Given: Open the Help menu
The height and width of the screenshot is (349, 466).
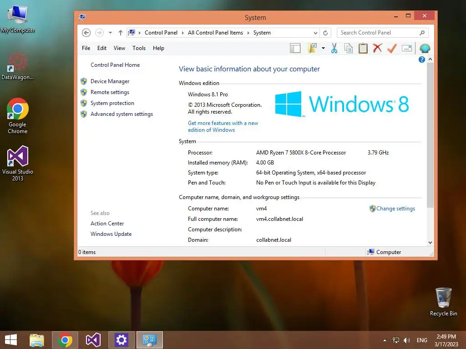Looking at the screenshot, I should (x=158, y=48).
